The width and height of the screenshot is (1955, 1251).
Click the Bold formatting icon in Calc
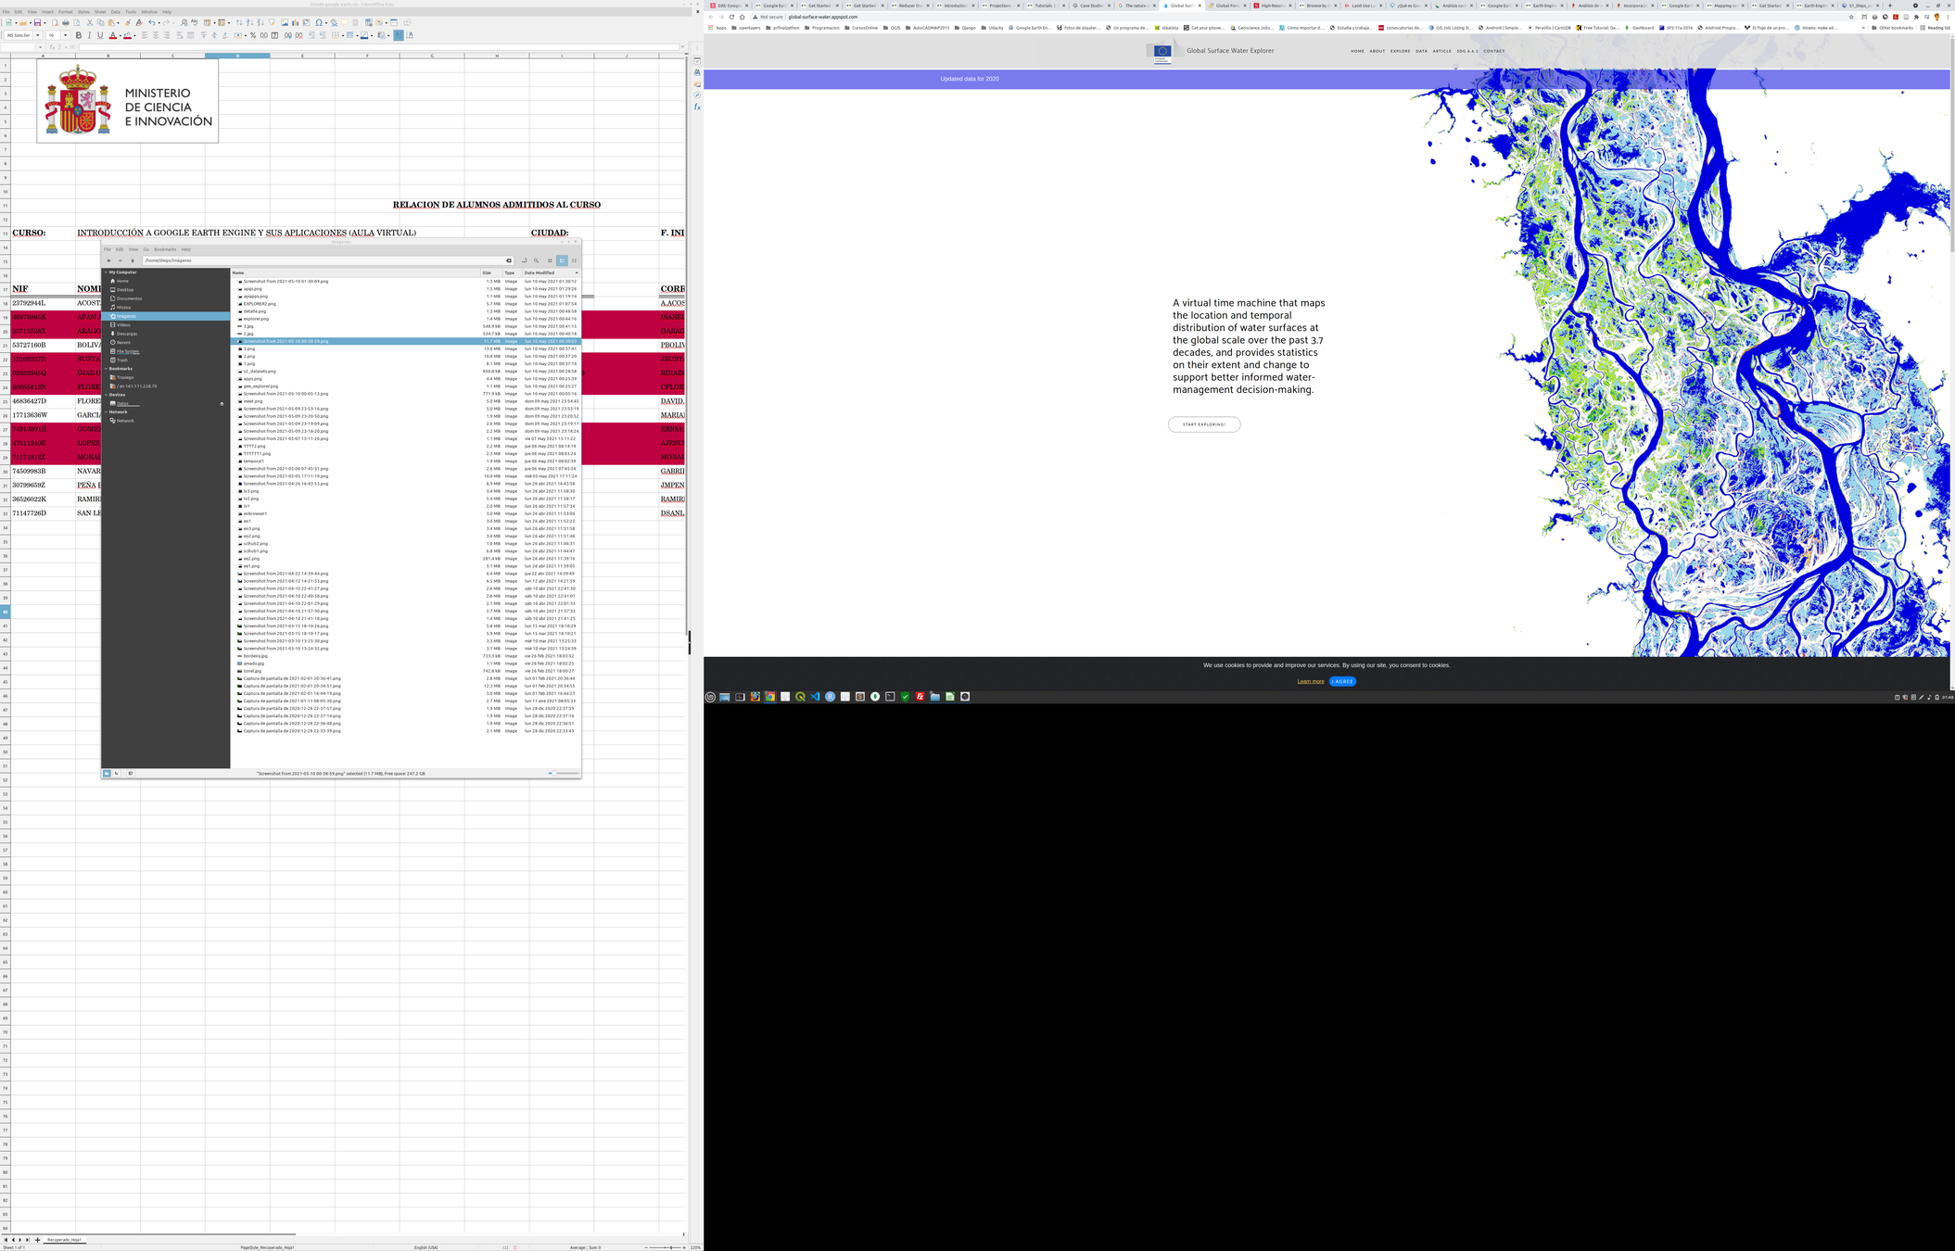click(x=79, y=35)
